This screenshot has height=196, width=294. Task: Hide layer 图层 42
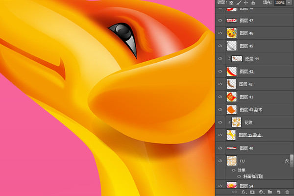tap(220, 84)
